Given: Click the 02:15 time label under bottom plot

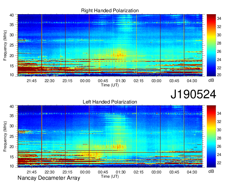Looking at the screenshot, I should (x=138, y=172).
